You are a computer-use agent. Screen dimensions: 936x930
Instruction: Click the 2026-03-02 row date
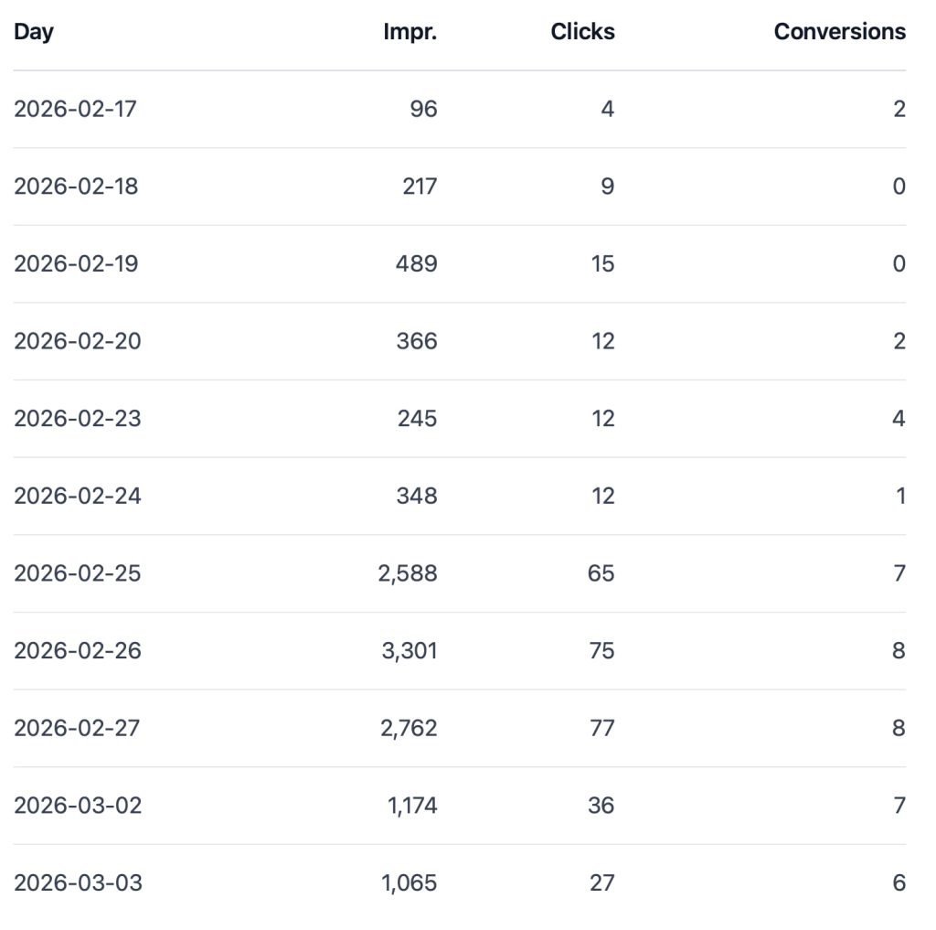(78, 806)
